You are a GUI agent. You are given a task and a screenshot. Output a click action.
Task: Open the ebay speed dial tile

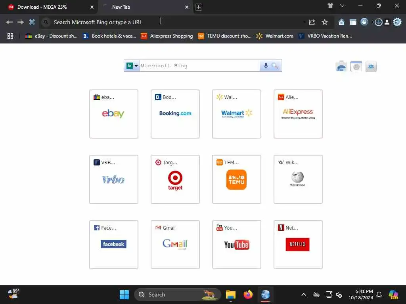coord(114,114)
